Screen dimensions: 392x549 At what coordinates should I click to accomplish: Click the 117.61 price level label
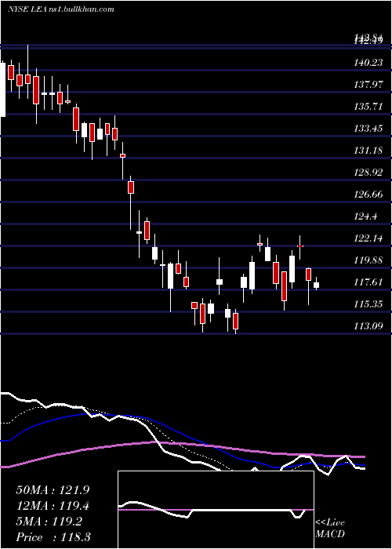[x=368, y=282]
